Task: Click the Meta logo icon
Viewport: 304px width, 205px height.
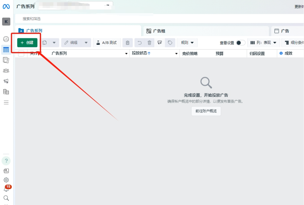Action: coord(6,7)
